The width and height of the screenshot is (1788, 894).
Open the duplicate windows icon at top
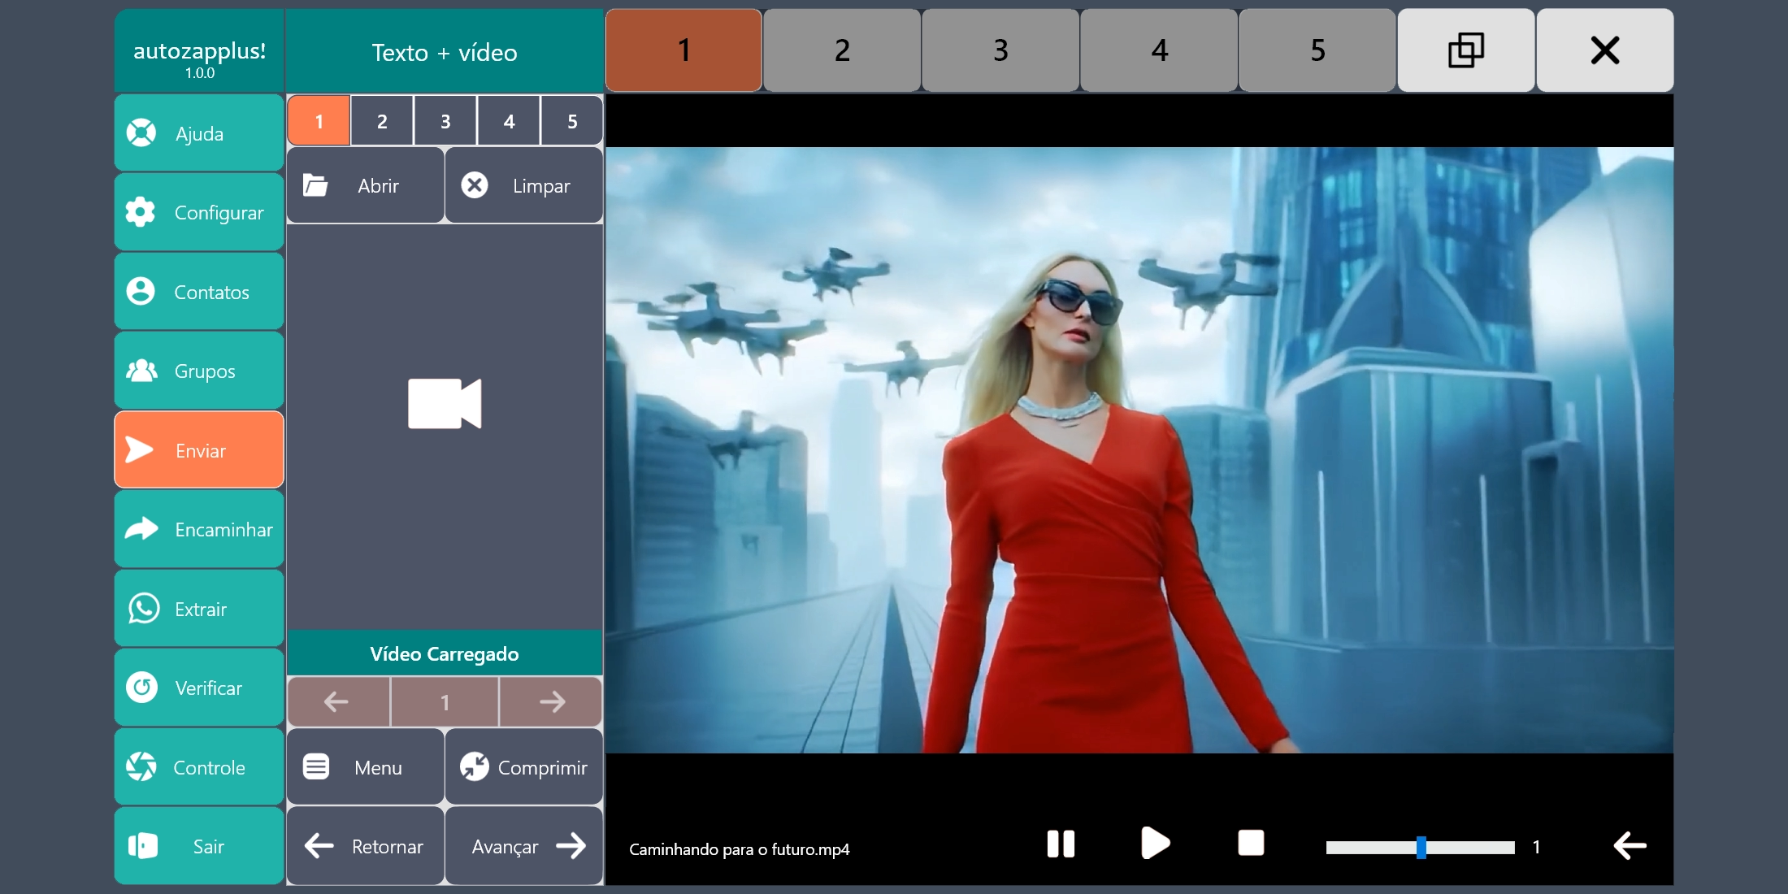1466,50
